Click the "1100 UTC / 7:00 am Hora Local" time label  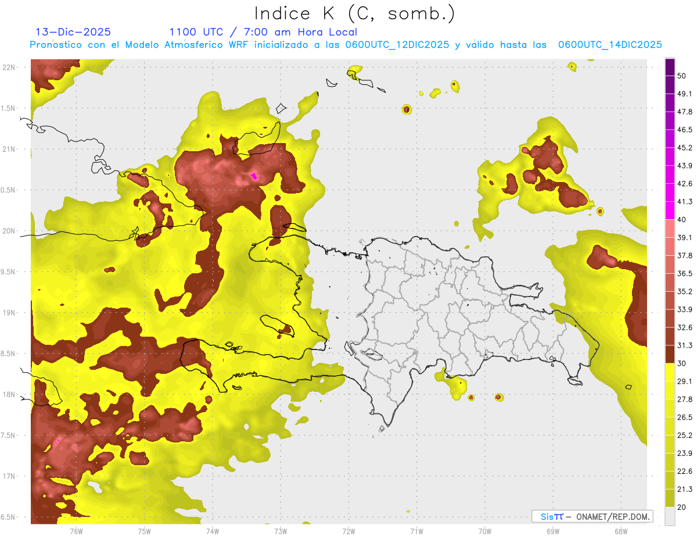pyautogui.click(x=263, y=33)
